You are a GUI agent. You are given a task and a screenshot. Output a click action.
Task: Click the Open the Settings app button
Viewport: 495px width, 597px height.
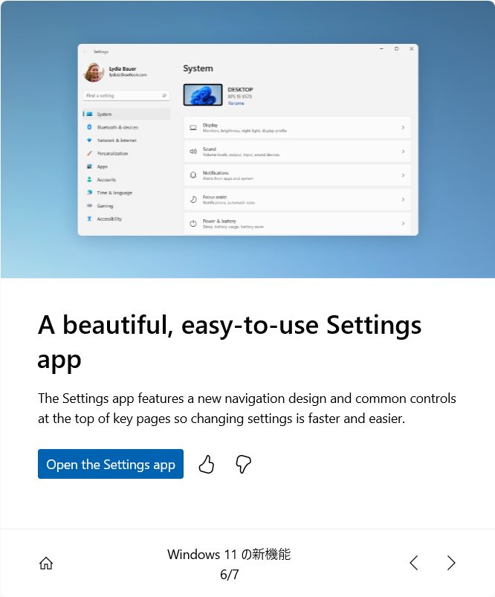(x=111, y=464)
